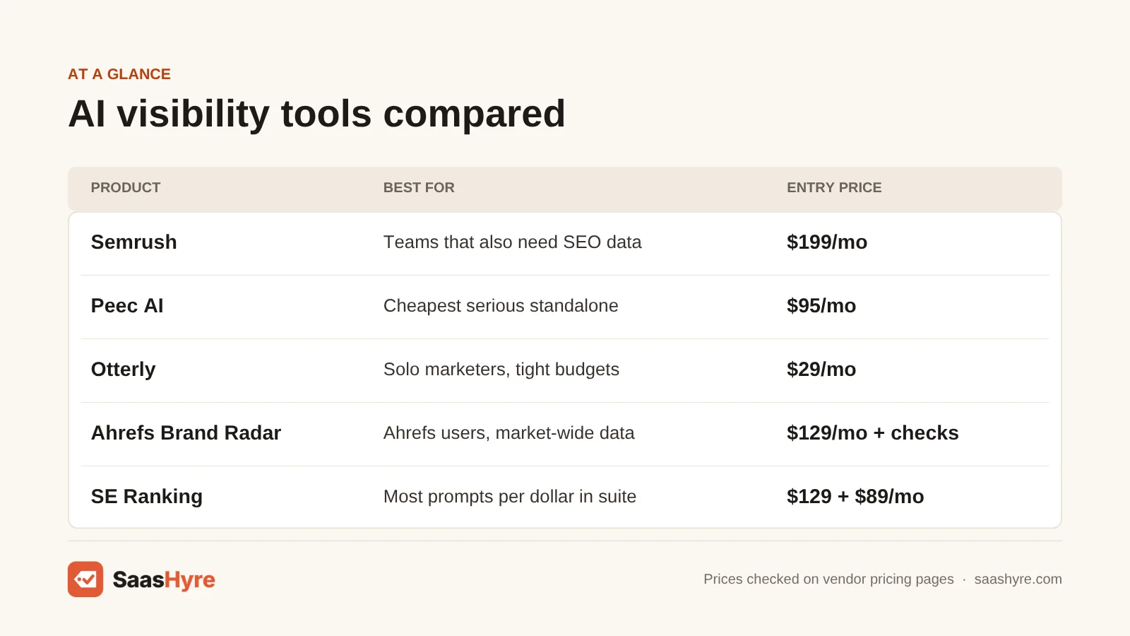Click 'Most prompts per dollar in suite'
The image size is (1130, 636).
[x=510, y=496]
